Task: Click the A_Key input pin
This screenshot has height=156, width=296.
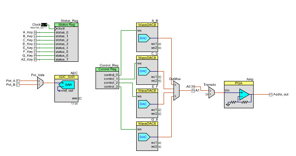Action: tap(35, 32)
